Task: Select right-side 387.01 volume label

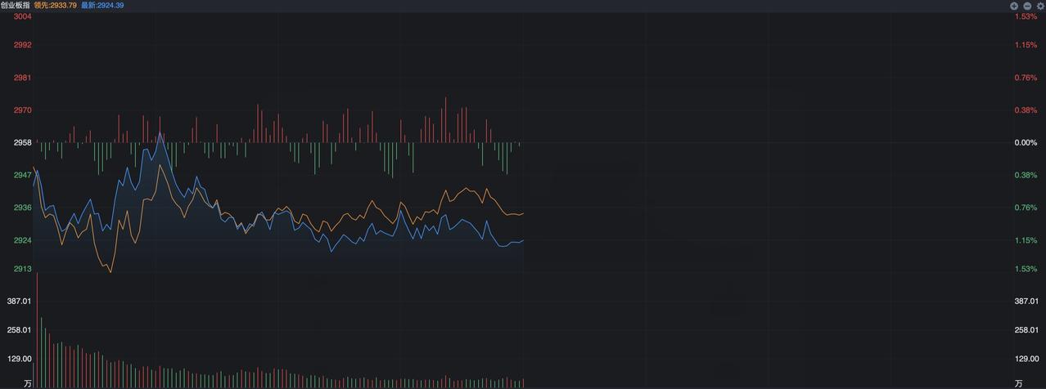Action: click(1026, 302)
